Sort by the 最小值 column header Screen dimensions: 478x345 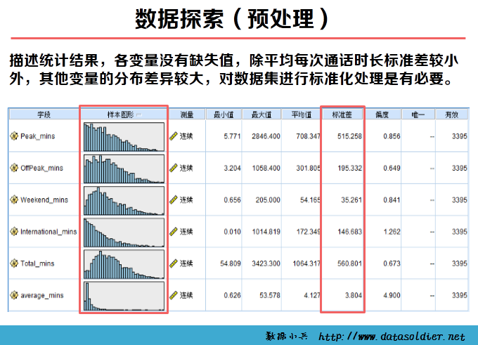[224, 115]
